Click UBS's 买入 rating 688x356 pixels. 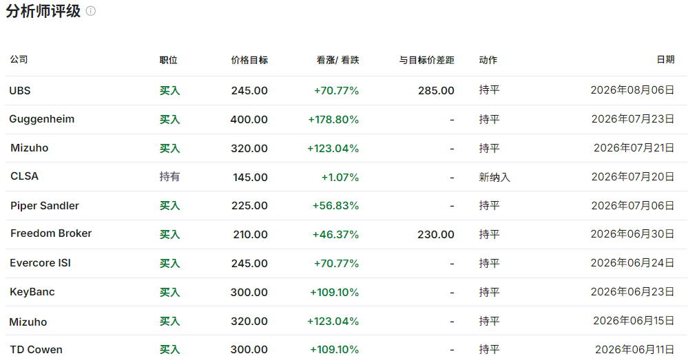[x=169, y=90]
